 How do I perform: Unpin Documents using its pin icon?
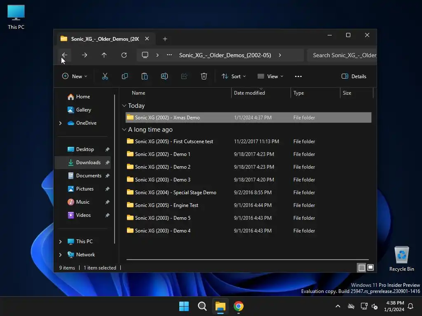(x=108, y=176)
